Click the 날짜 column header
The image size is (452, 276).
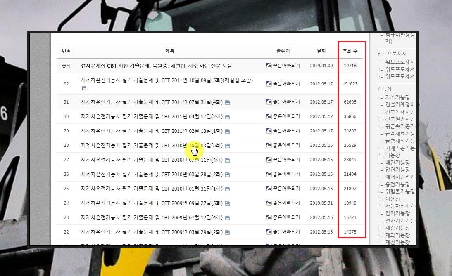(321, 51)
